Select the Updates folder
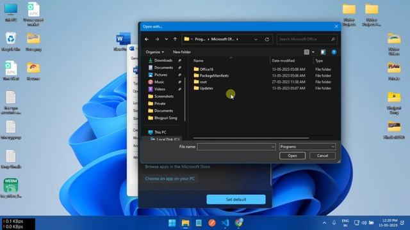The height and width of the screenshot is (230, 410). pos(206,88)
